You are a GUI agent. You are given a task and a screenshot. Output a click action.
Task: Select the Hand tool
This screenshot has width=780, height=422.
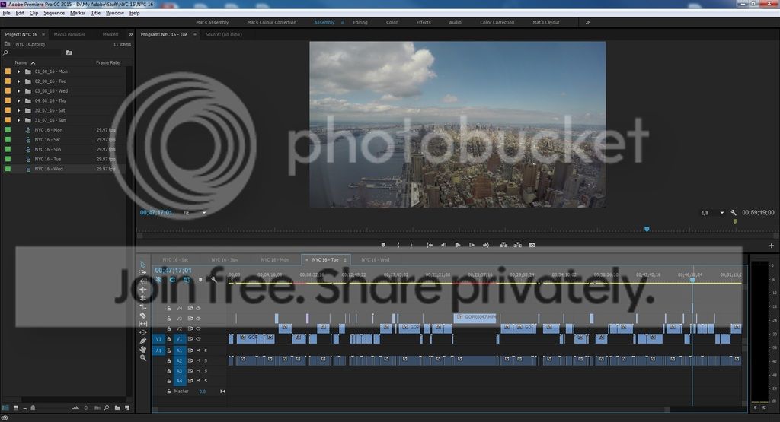click(142, 349)
